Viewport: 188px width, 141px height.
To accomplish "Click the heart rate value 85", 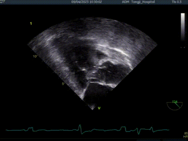I will pyautogui.click(x=186, y=133).
